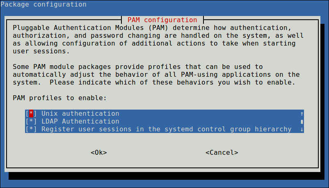Viewport: 329px width, 188px height.
Task: Uncheck the Register user sessions checkbox
Action: coord(31,129)
